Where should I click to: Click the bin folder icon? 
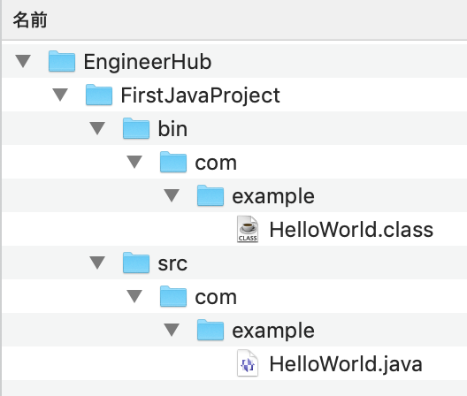[136, 128]
